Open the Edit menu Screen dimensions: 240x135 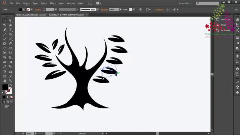(x=18, y=3)
